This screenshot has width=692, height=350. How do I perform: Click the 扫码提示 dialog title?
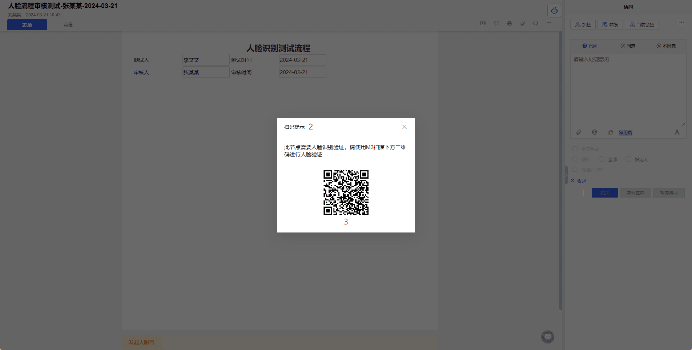[x=294, y=127]
